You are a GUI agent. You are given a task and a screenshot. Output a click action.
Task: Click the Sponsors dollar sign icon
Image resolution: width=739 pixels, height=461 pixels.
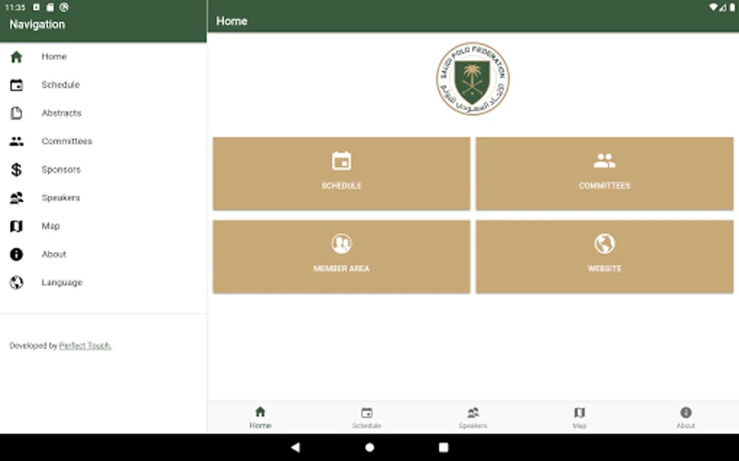pos(16,170)
